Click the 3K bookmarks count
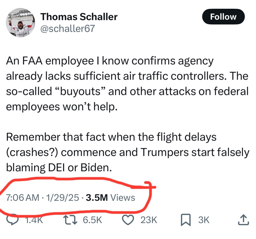256x239 pixels. (x=203, y=220)
